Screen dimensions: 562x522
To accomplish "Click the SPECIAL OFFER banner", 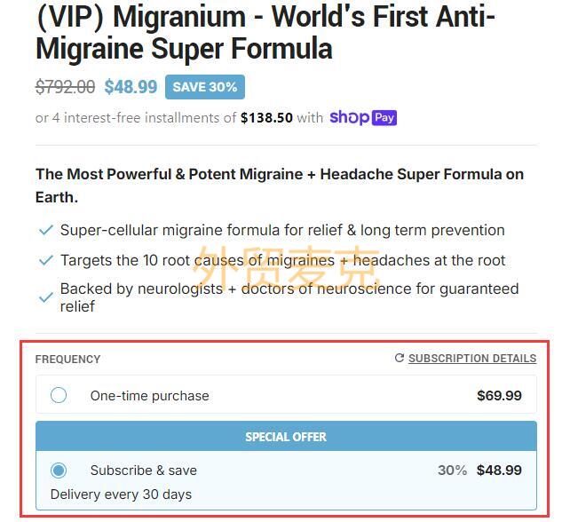I will coord(286,437).
